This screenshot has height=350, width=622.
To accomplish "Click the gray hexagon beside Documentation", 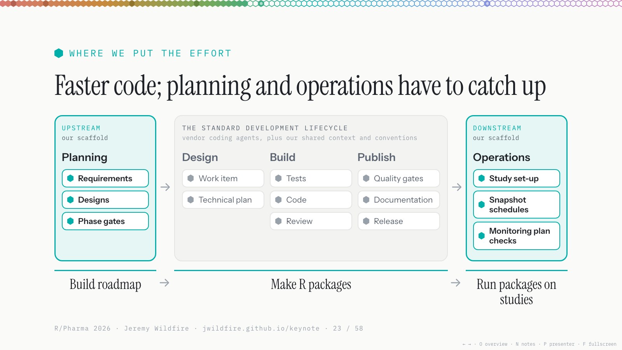I will tap(366, 199).
